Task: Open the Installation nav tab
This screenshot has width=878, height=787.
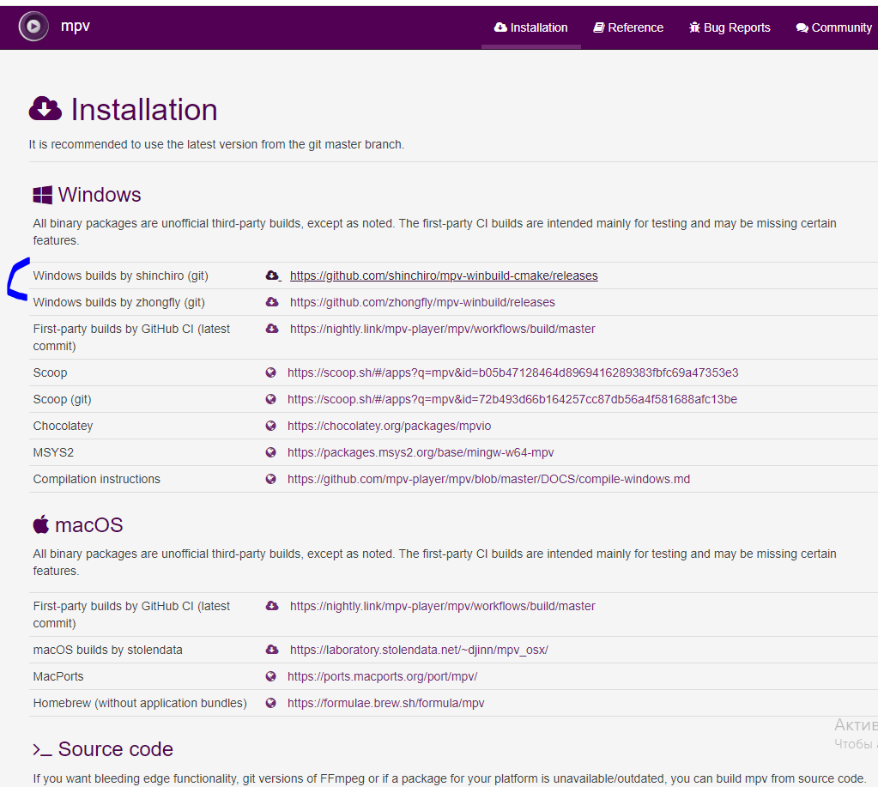Action: pyautogui.click(x=530, y=27)
